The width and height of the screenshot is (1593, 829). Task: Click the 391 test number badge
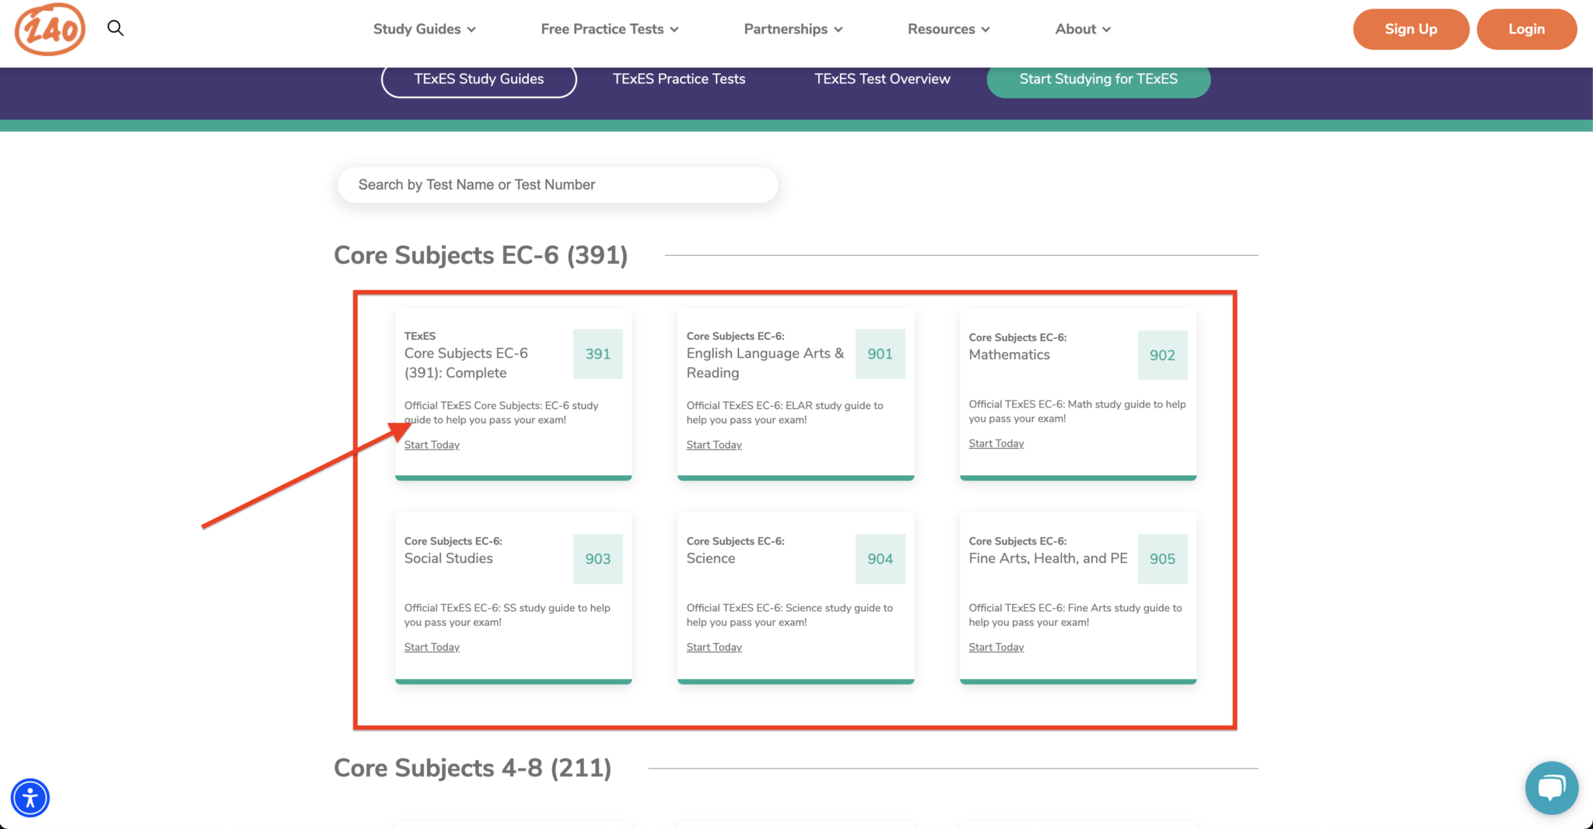[597, 354]
